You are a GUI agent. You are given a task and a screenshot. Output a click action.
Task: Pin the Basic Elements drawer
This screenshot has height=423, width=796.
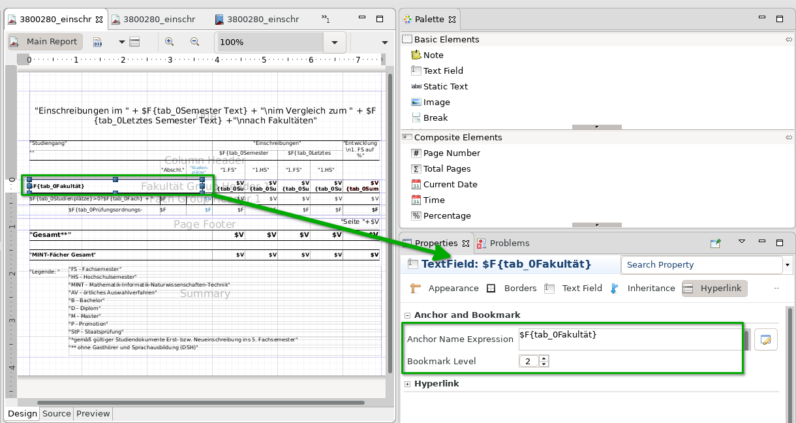789,40
